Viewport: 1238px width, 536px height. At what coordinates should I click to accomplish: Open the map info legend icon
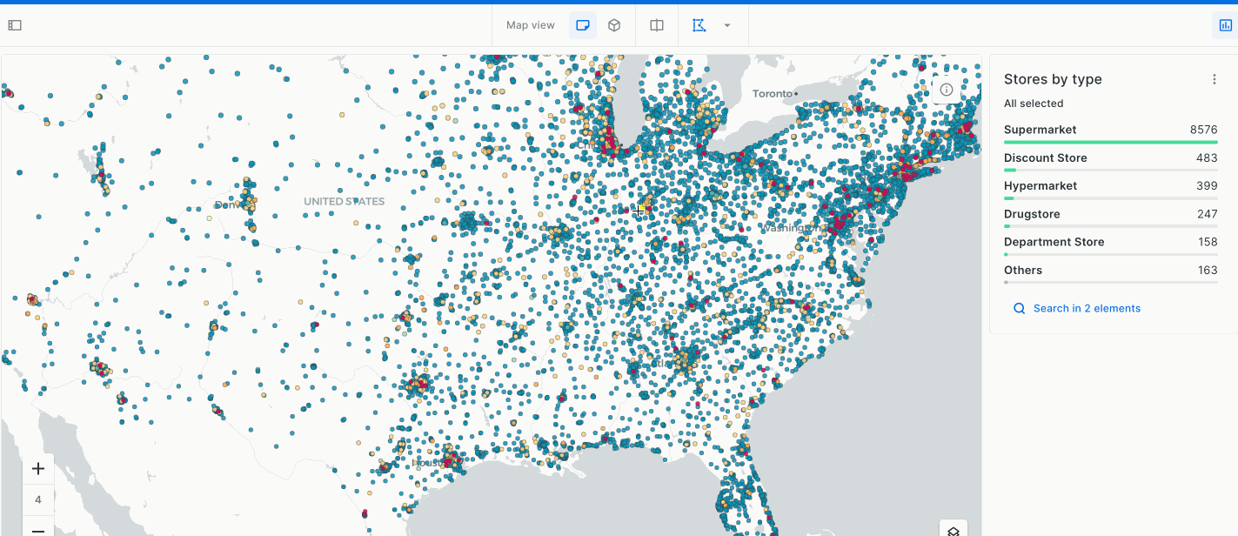pos(947,90)
